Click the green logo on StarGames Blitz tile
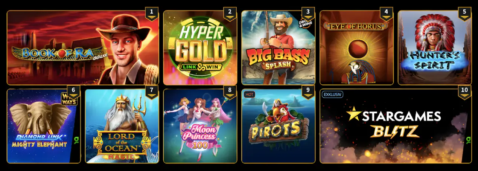 click(469, 140)
